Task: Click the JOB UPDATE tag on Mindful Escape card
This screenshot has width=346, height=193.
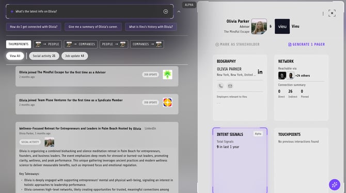Action: click(150, 75)
